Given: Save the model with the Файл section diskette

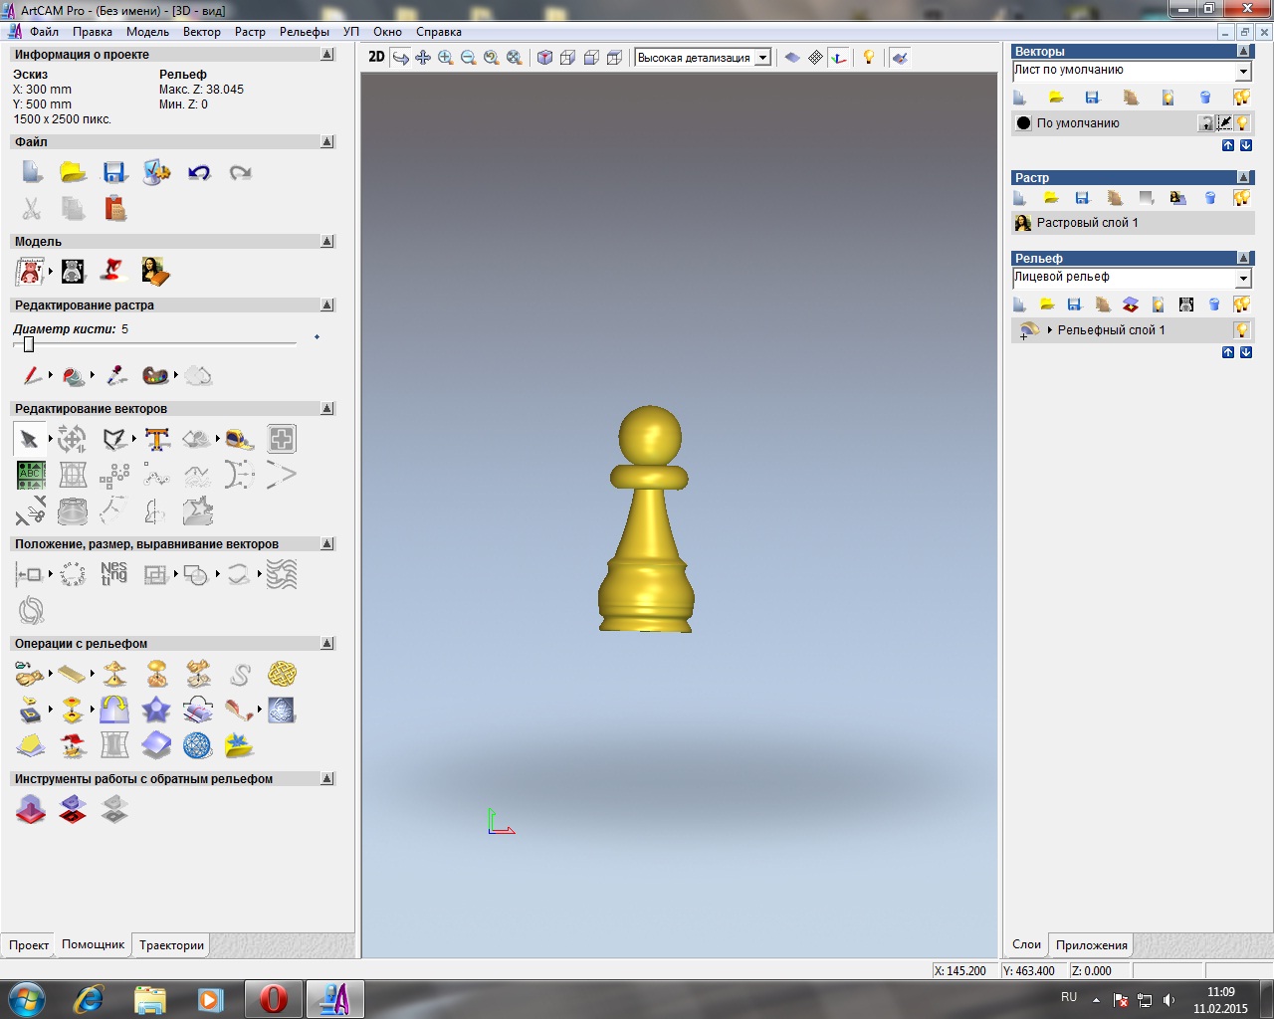Looking at the screenshot, I should click(x=114, y=173).
